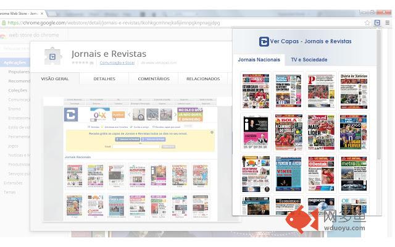Click the Facebook button in yellow banner
The width and height of the screenshot is (395, 247).
coord(128,140)
